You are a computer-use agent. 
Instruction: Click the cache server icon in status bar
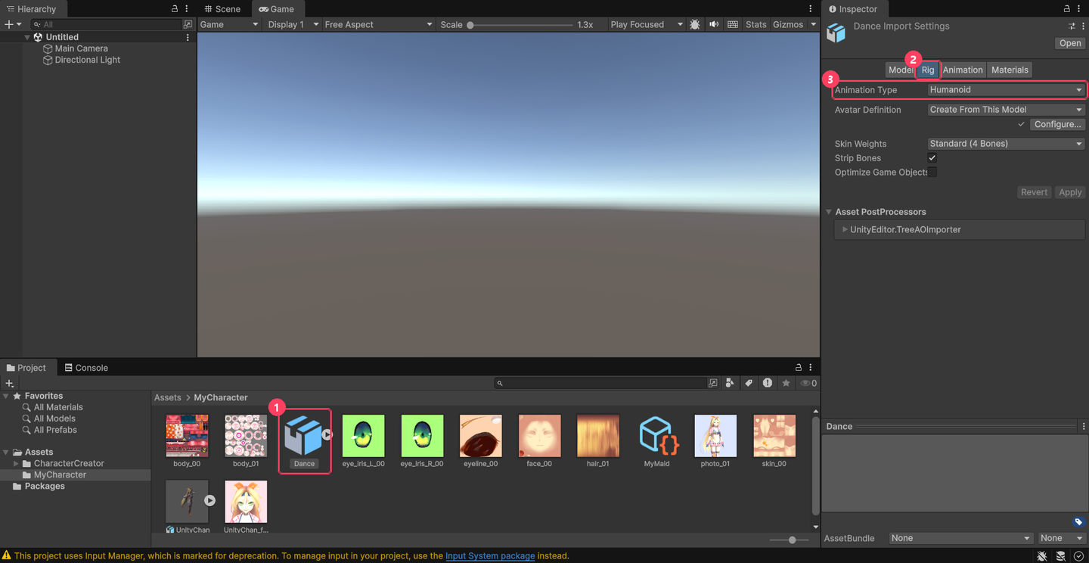(x=1061, y=556)
